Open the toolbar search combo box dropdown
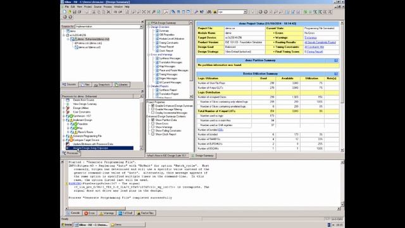405x228 pixels. coord(245,12)
